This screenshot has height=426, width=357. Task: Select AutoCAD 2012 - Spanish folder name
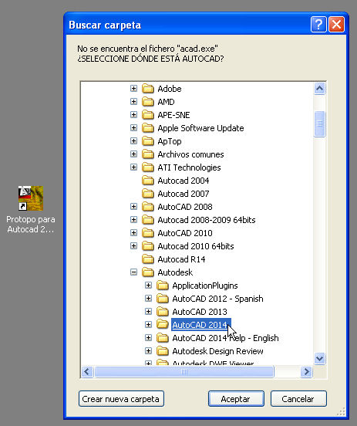point(217,299)
